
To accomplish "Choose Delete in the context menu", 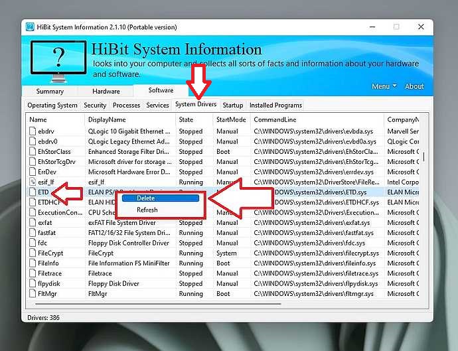I will pyautogui.click(x=161, y=198).
